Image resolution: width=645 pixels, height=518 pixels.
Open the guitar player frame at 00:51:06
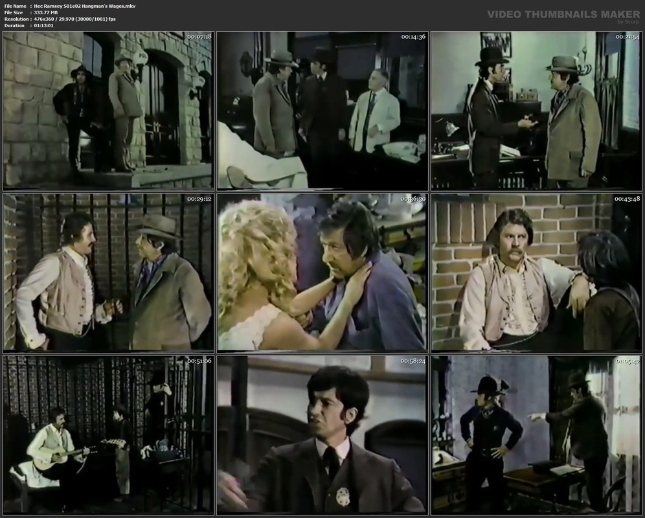(108, 435)
